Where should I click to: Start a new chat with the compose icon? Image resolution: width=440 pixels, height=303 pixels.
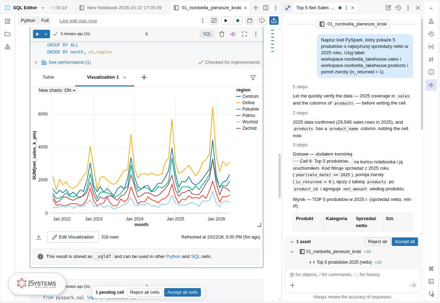[388, 7]
